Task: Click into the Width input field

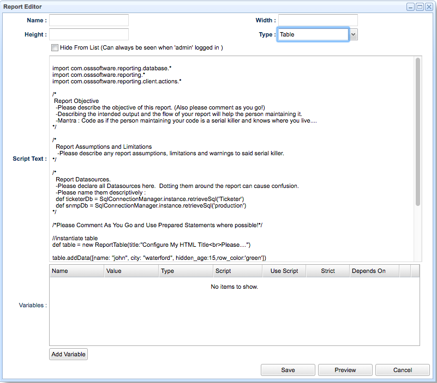Action: [318, 20]
